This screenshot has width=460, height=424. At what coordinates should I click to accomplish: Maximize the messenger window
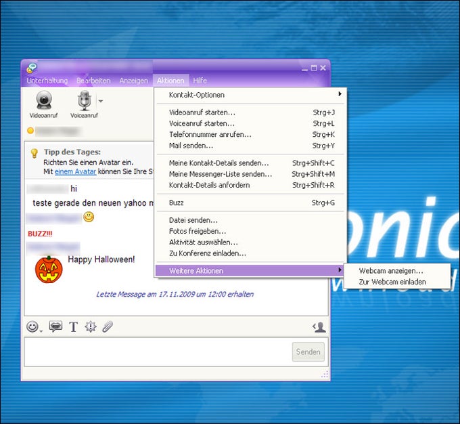coord(314,68)
